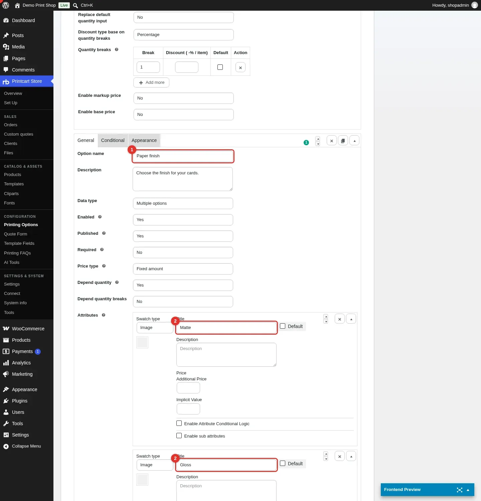
Task: Show help tooltip for Price type
Action: tap(104, 266)
